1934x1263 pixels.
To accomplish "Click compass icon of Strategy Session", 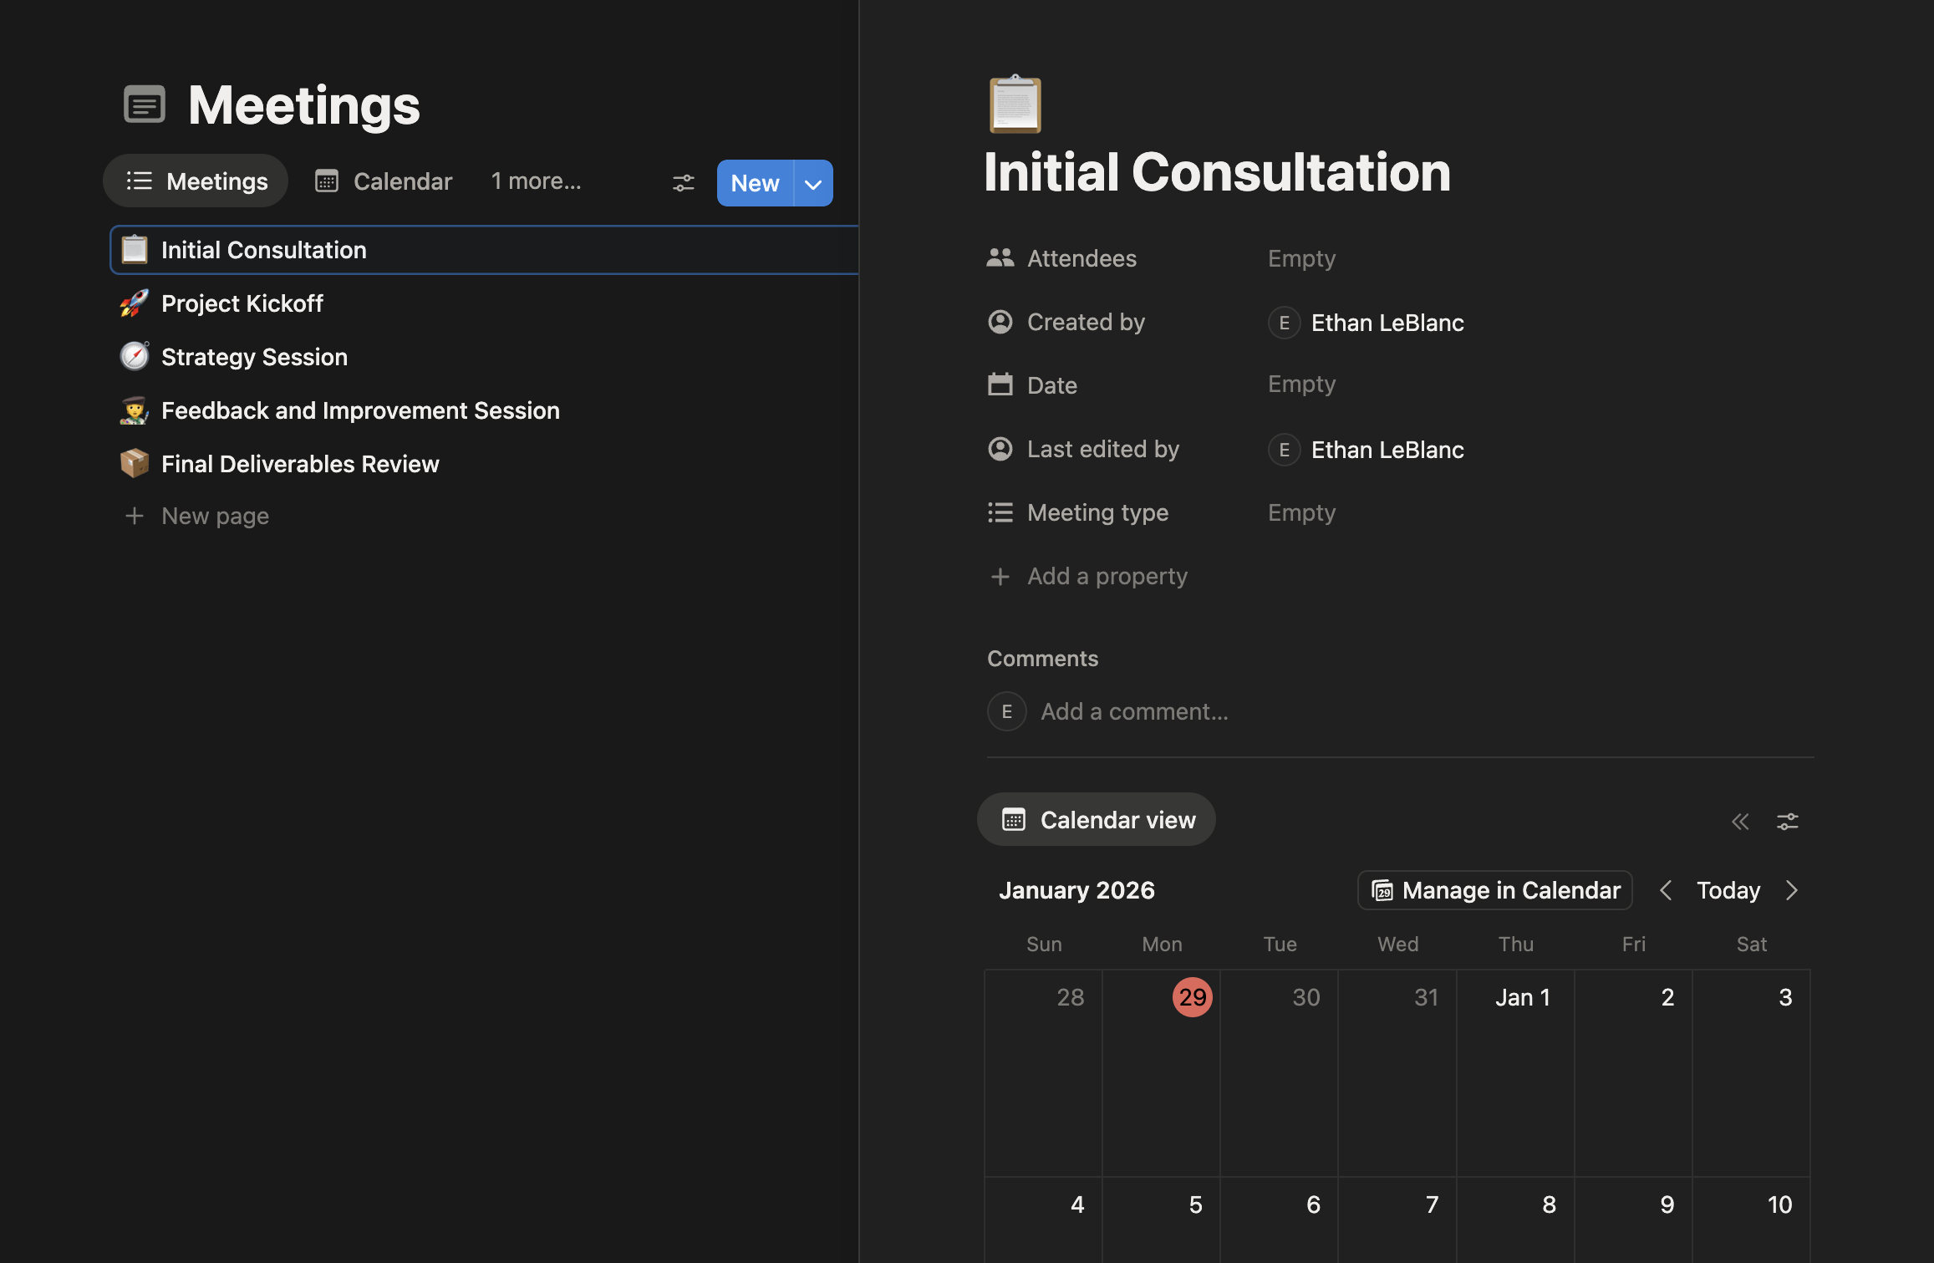I will [x=134, y=357].
